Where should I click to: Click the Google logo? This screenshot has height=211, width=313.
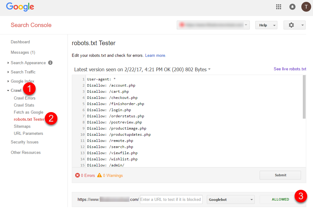click(x=20, y=7)
